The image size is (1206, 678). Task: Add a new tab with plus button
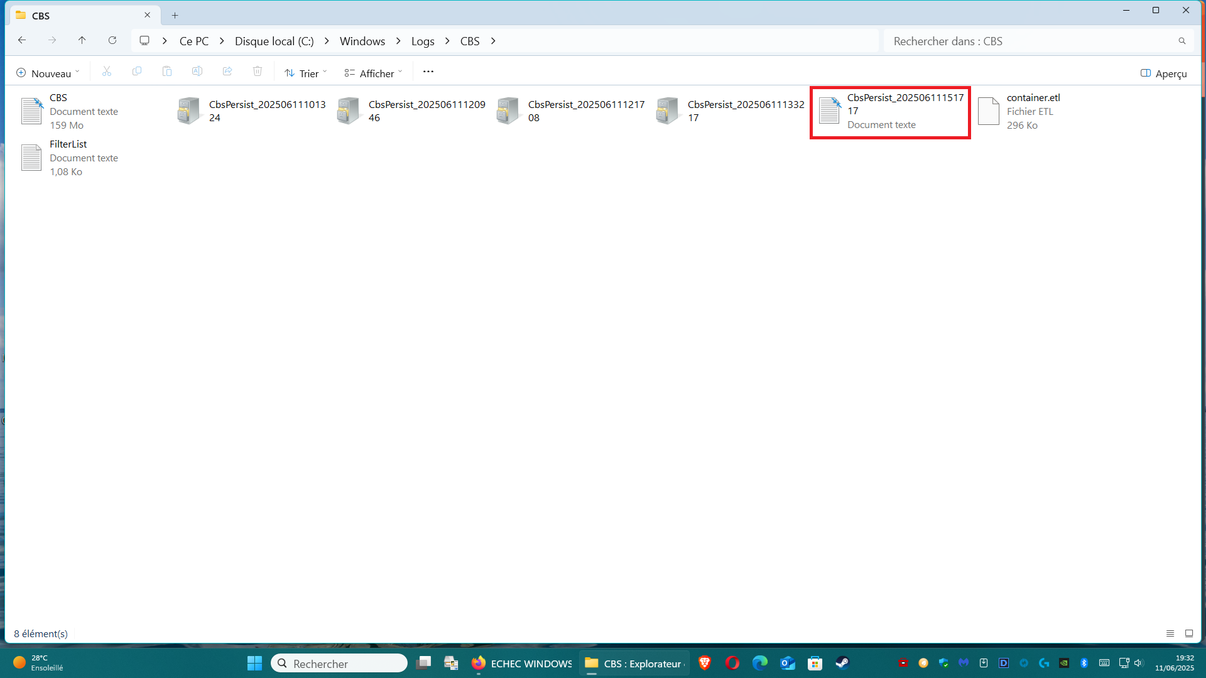pos(175,15)
